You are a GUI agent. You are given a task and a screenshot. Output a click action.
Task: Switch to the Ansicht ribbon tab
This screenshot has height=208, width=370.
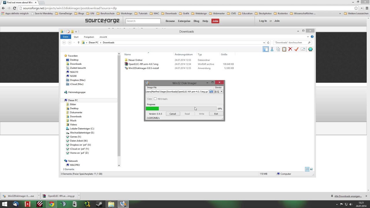click(103, 37)
